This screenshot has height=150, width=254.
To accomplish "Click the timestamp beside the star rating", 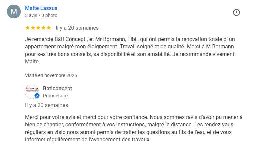I will click(x=77, y=28).
